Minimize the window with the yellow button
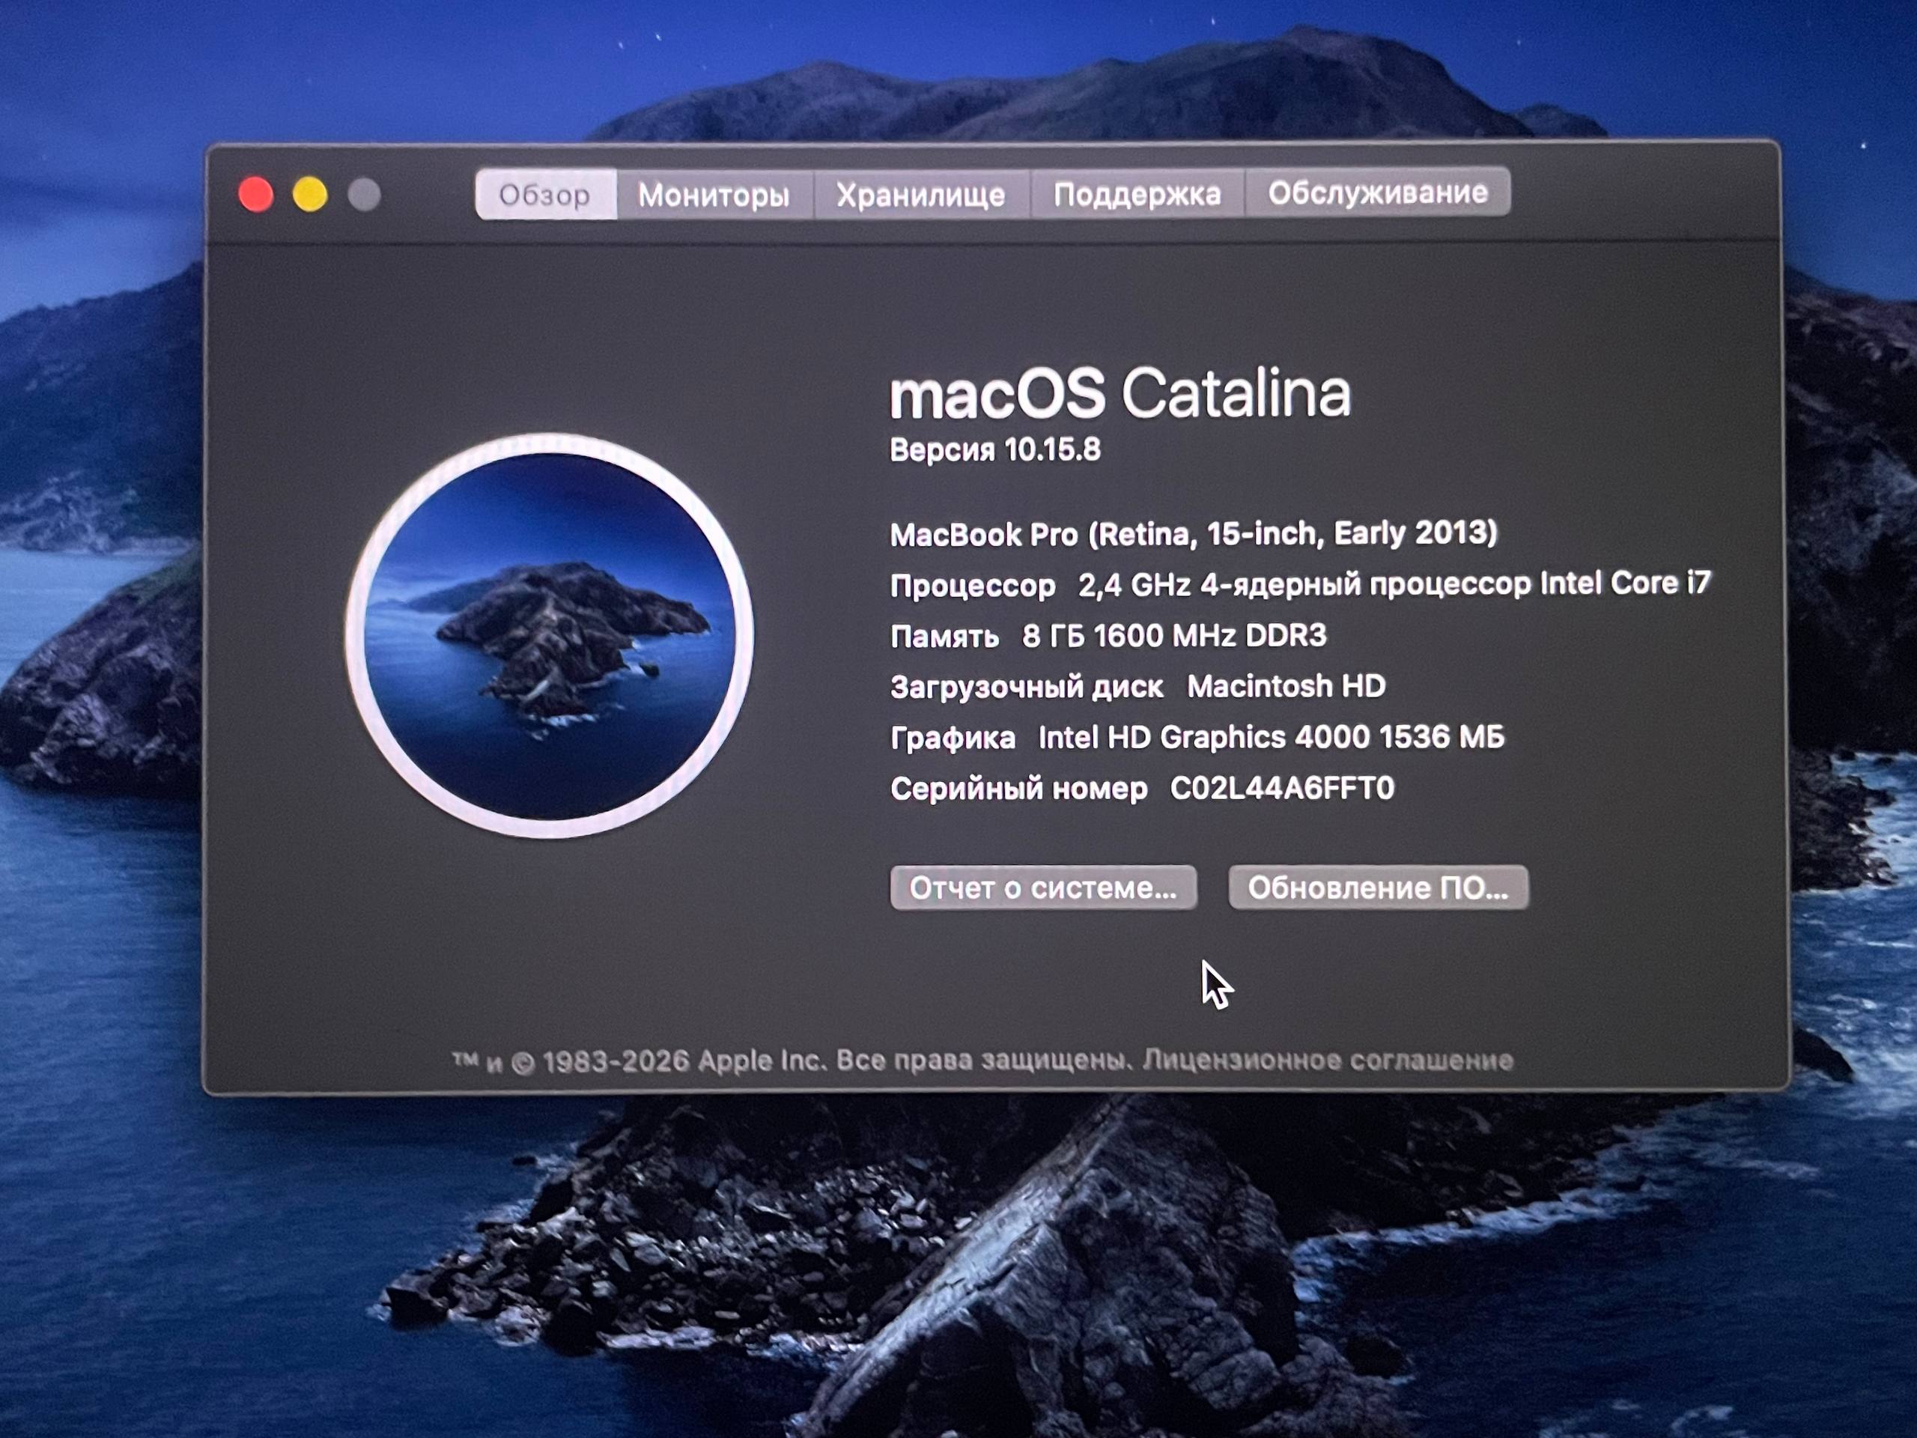Image resolution: width=1917 pixels, height=1438 pixels. [x=310, y=194]
